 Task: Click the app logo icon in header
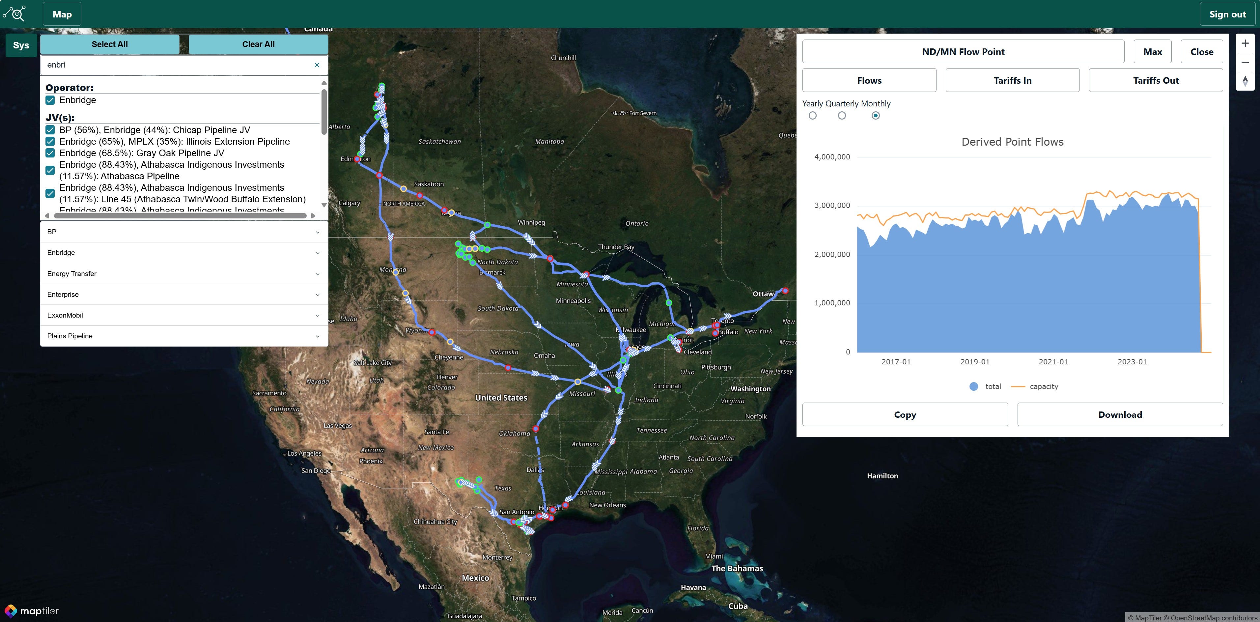15,14
